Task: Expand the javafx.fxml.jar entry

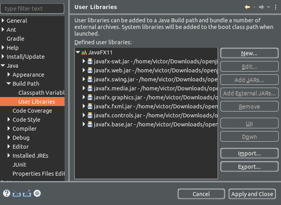Action: pyautogui.click(x=84, y=106)
